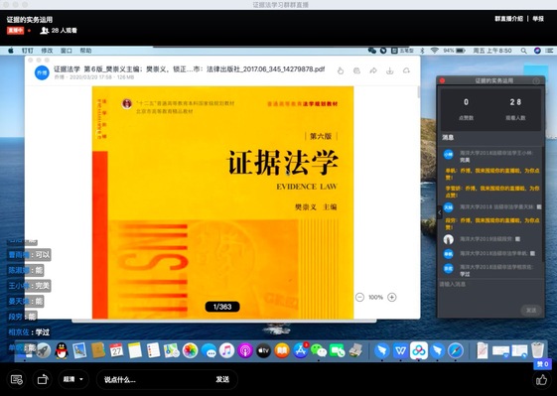Click the rotate screen icon in bottom bar
The width and height of the screenshot is (557, 396).
(x=43, y=379)
